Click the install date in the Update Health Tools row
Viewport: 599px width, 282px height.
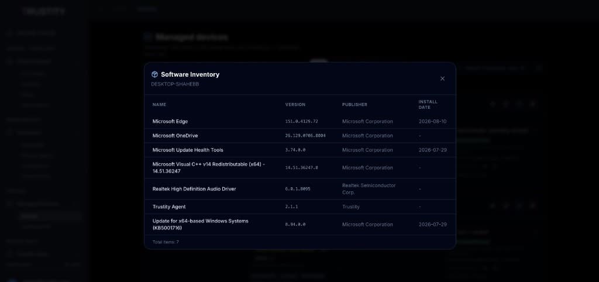tap(432, 150)
